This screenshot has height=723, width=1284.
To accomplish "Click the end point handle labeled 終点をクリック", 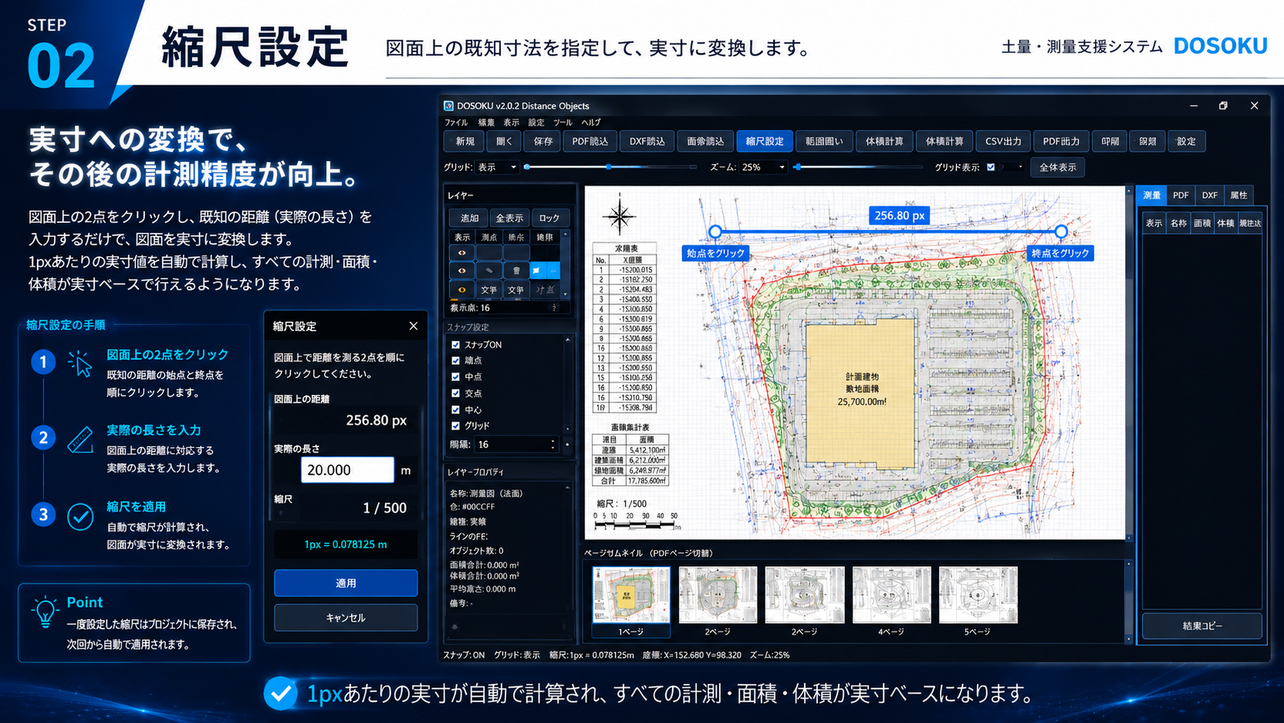I will [1061, 231].
